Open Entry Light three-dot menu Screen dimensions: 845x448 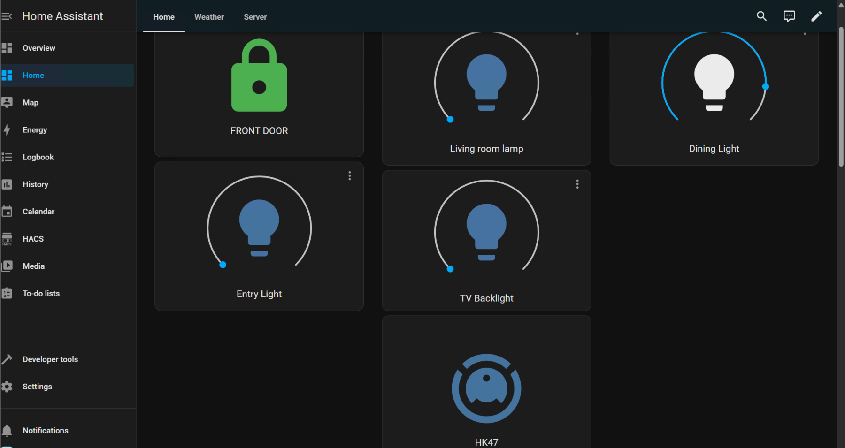(350, 176)
